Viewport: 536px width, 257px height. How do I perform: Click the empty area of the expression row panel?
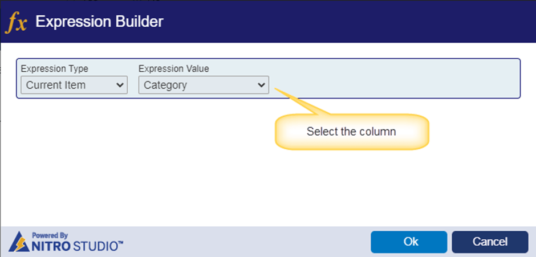(x=393, y=79)
